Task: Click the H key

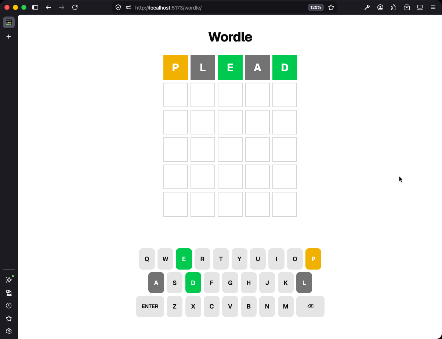Action: point(249,283)
